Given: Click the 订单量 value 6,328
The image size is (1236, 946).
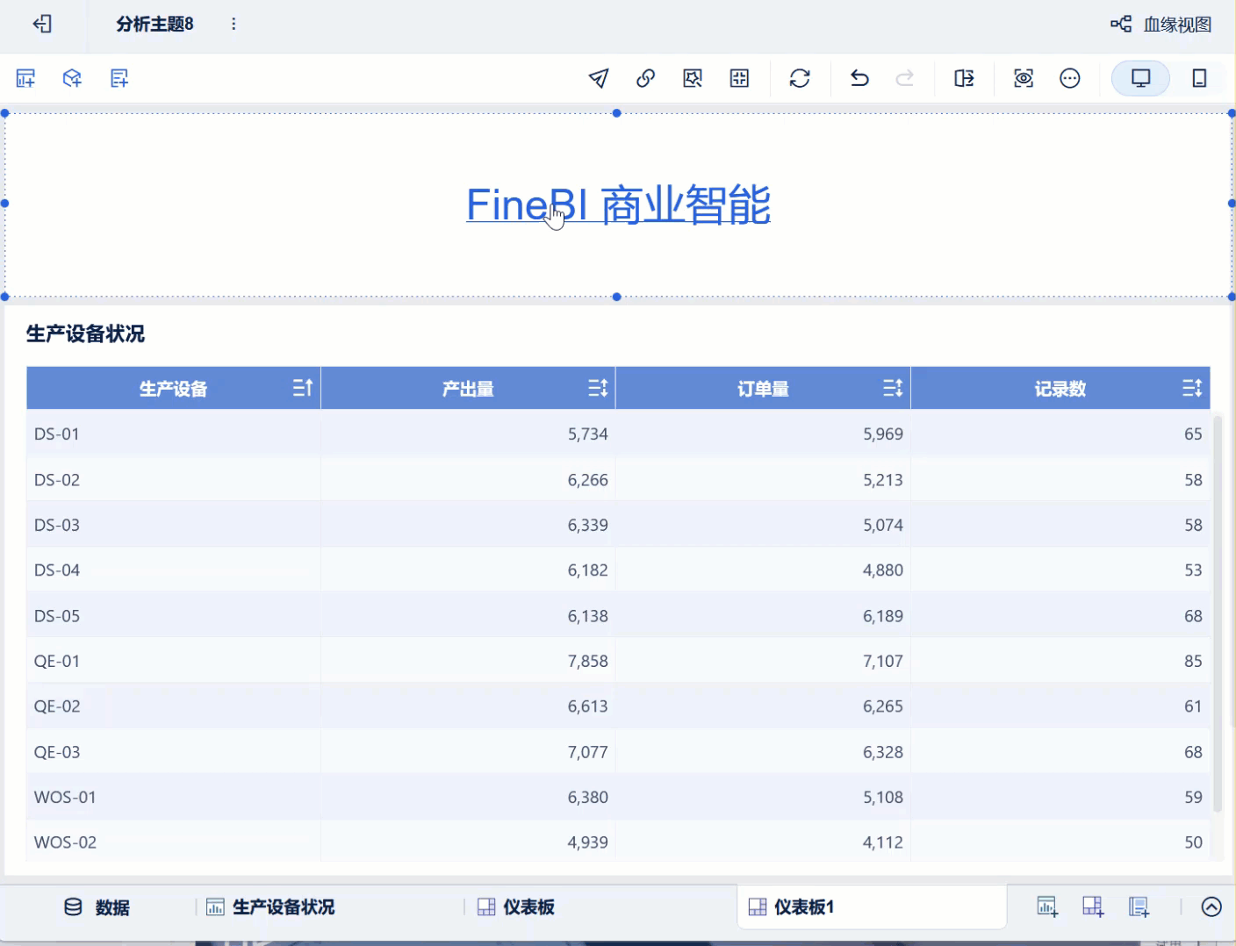Looking at the screenshot, I should [883, 752].
